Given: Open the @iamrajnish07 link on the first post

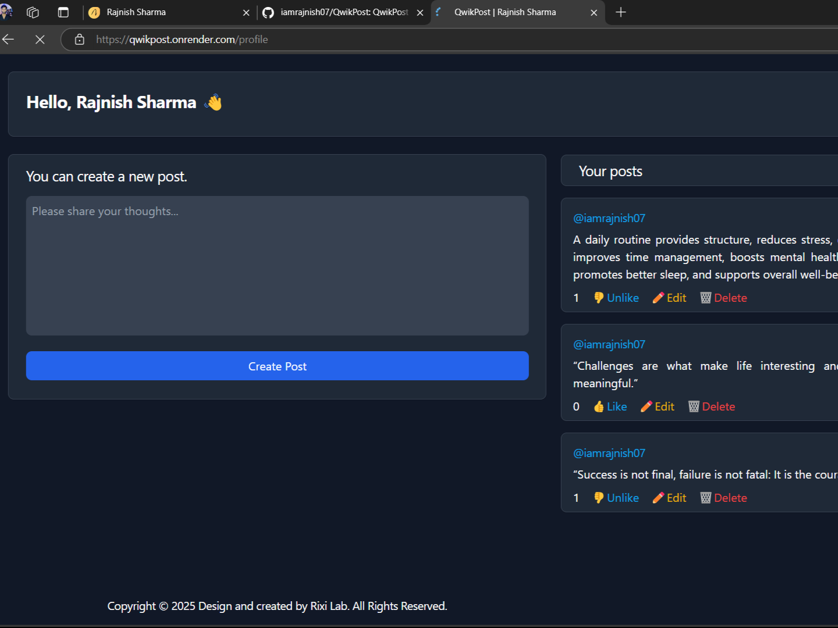Looking at the screenshot, I should pos(609,218).
